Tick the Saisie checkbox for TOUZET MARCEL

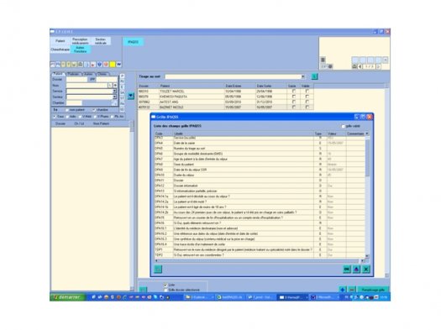point(294,91)
